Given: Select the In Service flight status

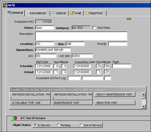Looking at the screenshot, I should click(x=36, y=125).
